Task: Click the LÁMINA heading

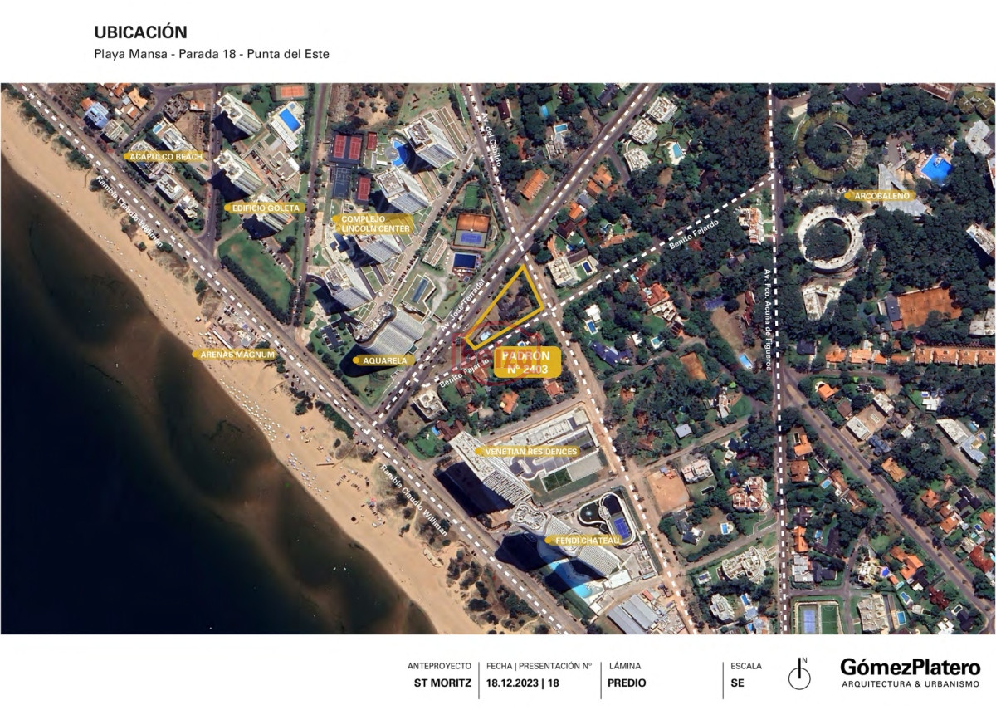Action: (x=625, y=666)
